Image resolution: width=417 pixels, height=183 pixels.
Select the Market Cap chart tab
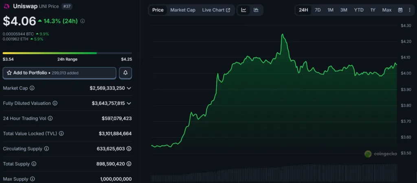[x=183, y=10]
